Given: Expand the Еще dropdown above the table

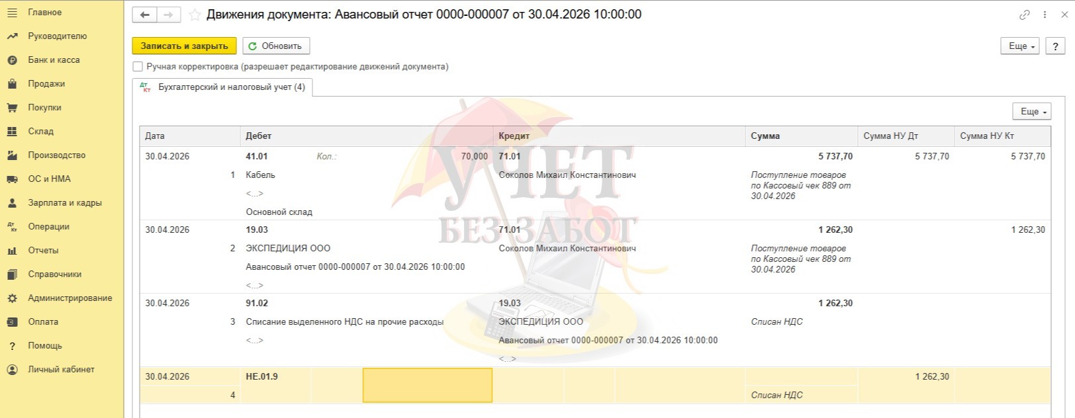Looking at the screenshot, I should tap(1032, 112).
